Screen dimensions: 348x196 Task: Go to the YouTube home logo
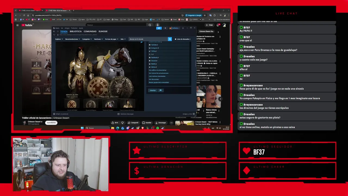pyautogui.click(x=27, y=25)
